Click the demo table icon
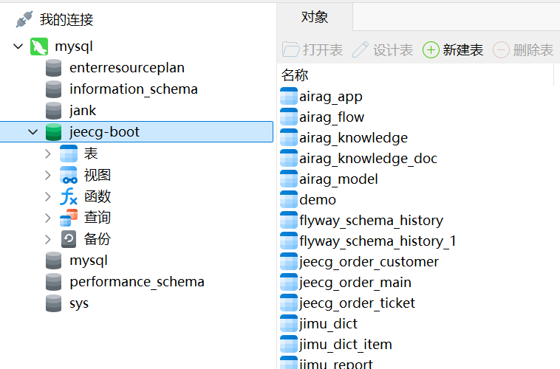 point(289,199)
